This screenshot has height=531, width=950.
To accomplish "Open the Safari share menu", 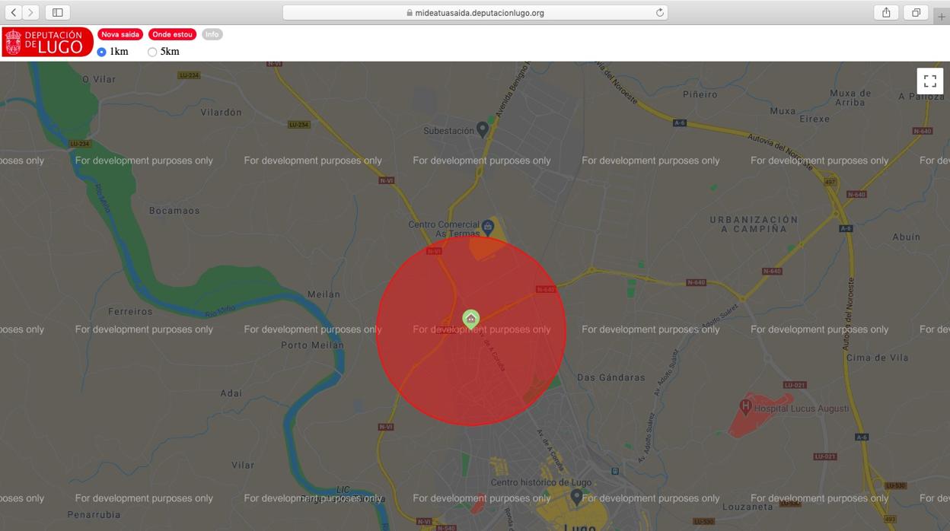I will pyautogui.click(x=886, y=12).
